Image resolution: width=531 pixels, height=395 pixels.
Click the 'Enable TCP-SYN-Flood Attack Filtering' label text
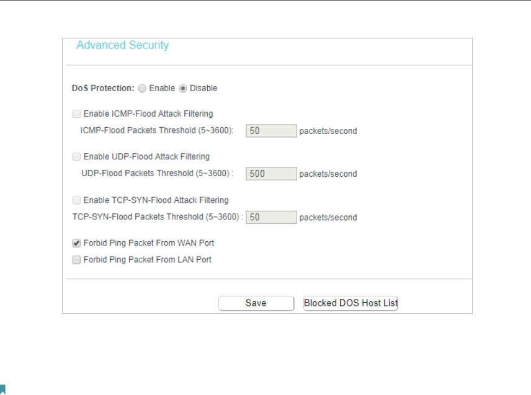click(156, 200)
